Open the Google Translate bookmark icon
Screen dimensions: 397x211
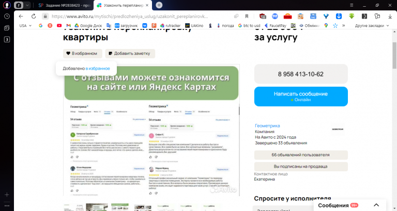click(x=109, y=25)
